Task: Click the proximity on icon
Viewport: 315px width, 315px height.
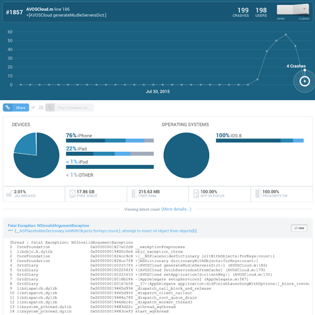Action: pos(258,193)
